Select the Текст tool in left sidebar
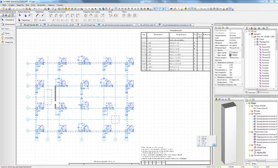 click(8, 29)
